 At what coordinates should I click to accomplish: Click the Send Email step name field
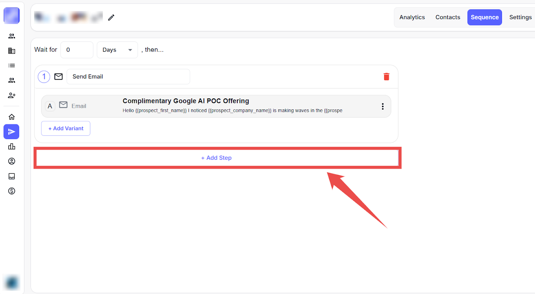click(128, 76)
